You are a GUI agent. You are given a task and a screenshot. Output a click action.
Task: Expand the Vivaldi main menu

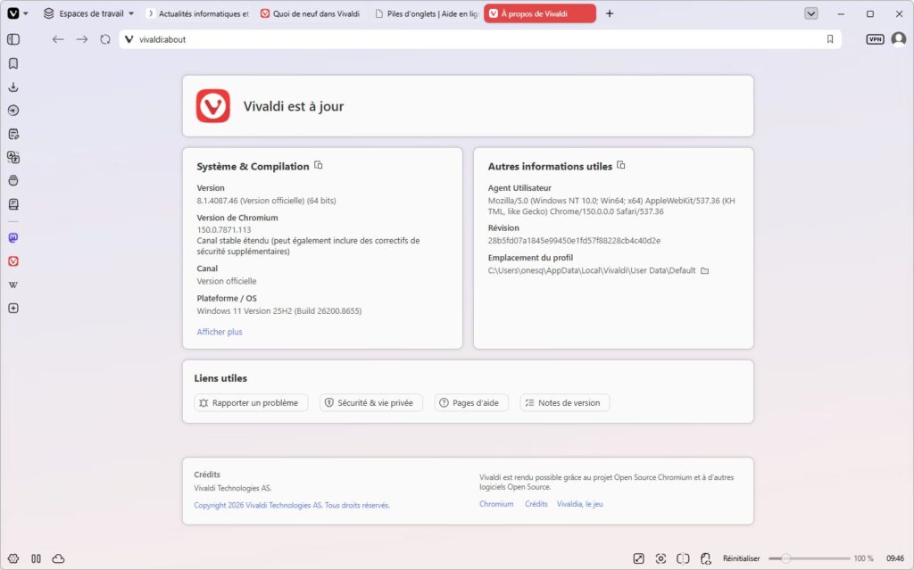click(18, 13)
